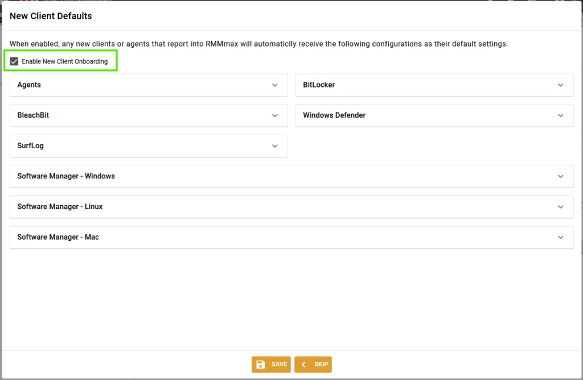Screen dimensions: 583x380
Task: Select Software Manager - Mac title text
Action: tap(58, 237)
